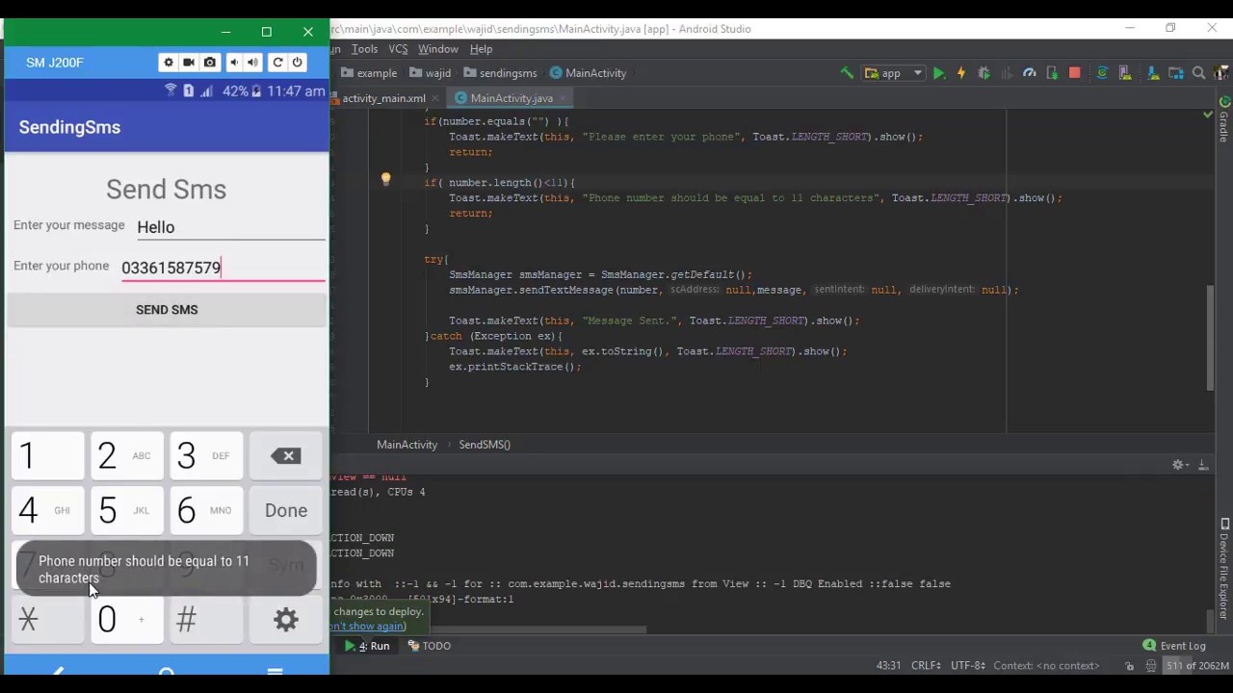Start screen recording with camcorder icon
Image resolution: width=1233 pixels, height=693 pixels.
189,63
